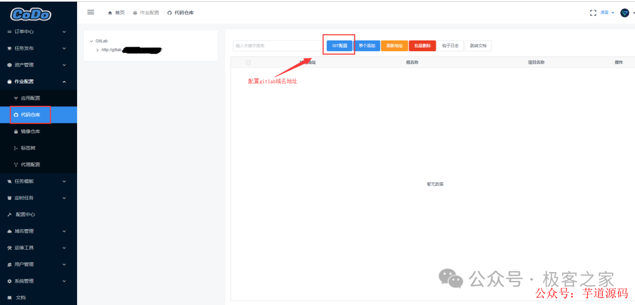Click the 单个添加 button
635x305 pixels.
367,46
